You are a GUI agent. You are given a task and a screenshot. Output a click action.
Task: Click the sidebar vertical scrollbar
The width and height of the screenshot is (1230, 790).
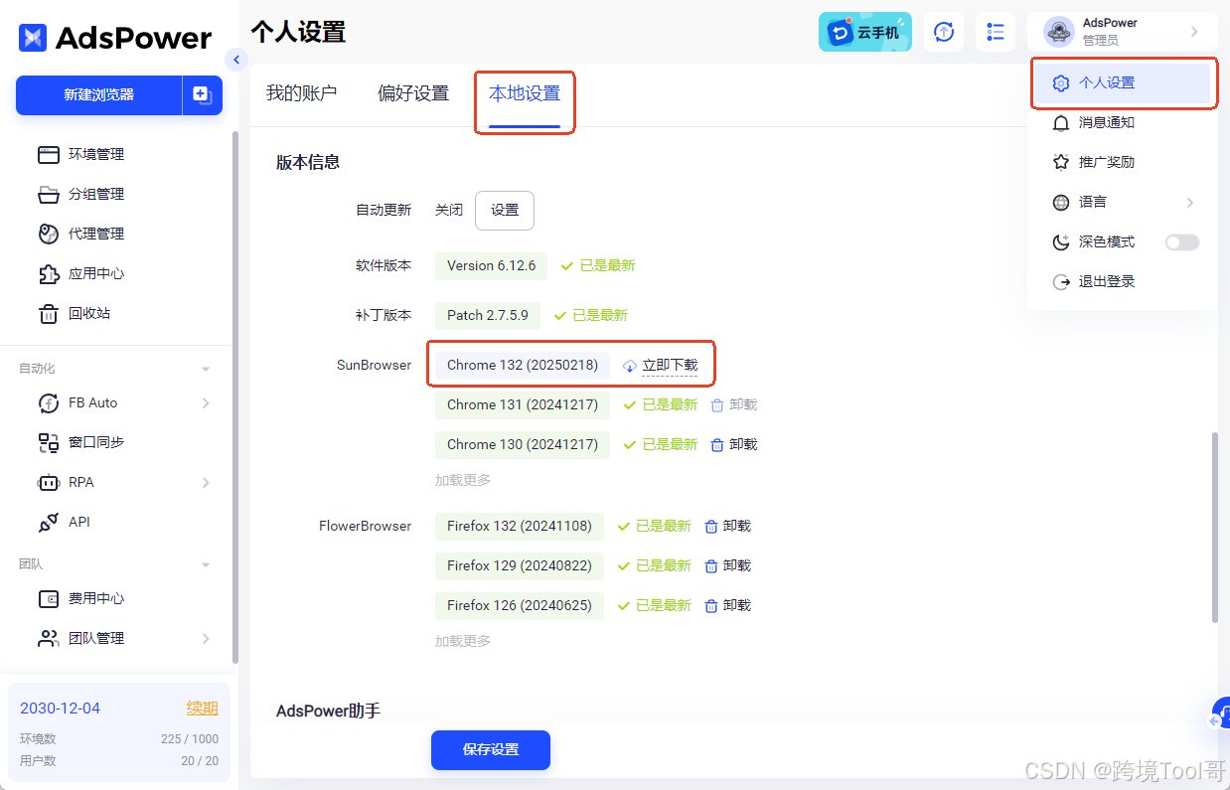(x=234, y=397)
